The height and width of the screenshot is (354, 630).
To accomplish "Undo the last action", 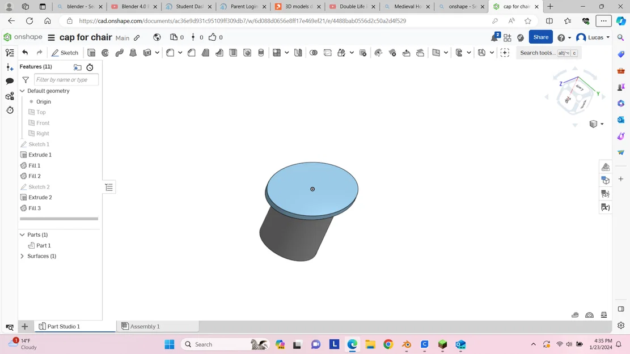I will coord(25,53).
